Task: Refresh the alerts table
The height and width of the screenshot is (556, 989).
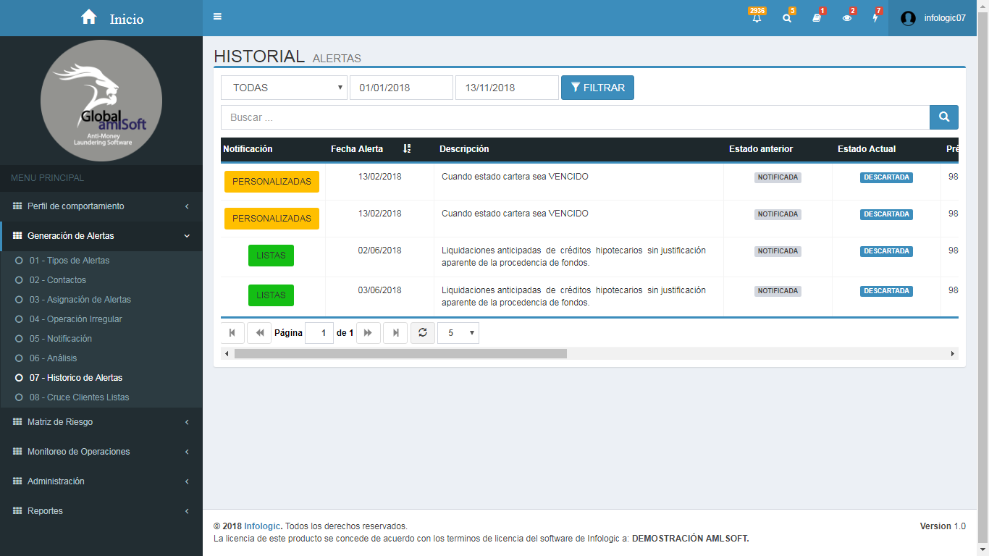Action: [x=423, y=333]
